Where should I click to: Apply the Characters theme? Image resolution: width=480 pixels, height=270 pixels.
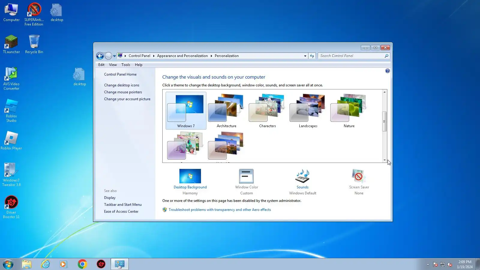267,111
